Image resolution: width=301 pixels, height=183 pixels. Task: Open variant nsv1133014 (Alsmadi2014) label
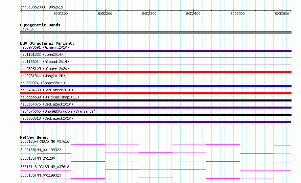(45, 62)
